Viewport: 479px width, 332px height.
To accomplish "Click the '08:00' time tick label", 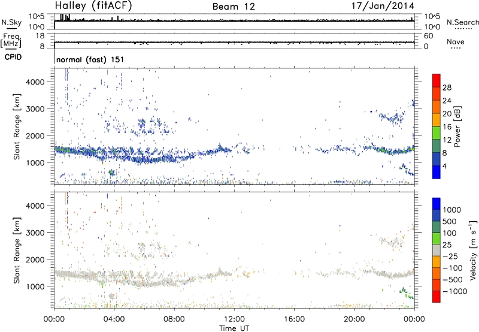I will pos(174,319).
